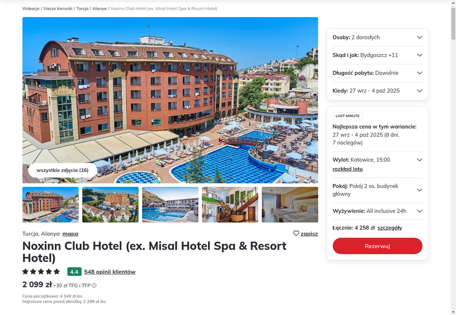Open the Długość pobytu dropdown
Image resolution: width=456 pixels, height=315 pixels.
coord(377,73)
